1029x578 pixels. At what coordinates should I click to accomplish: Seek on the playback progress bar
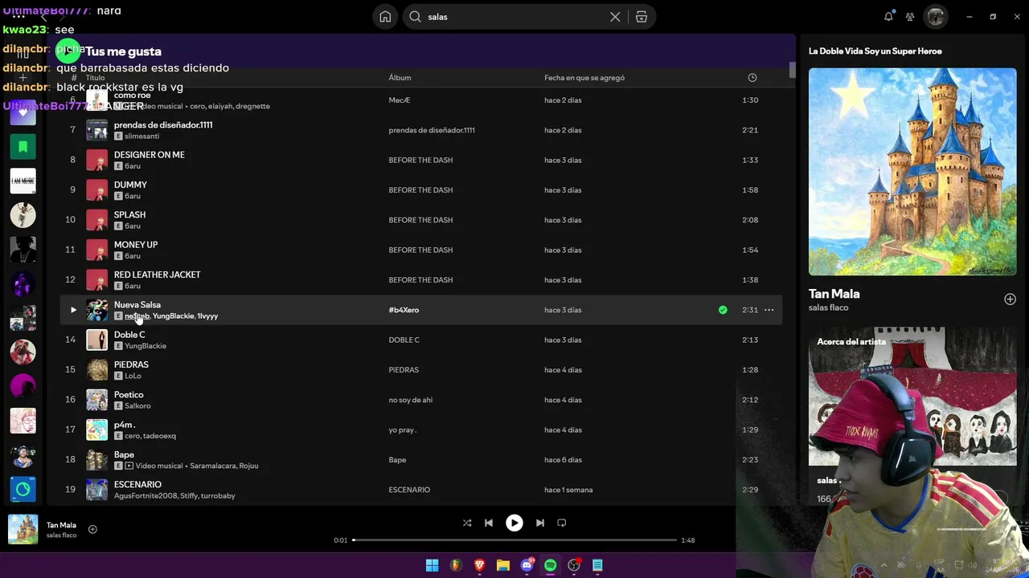tap(514, 540)
